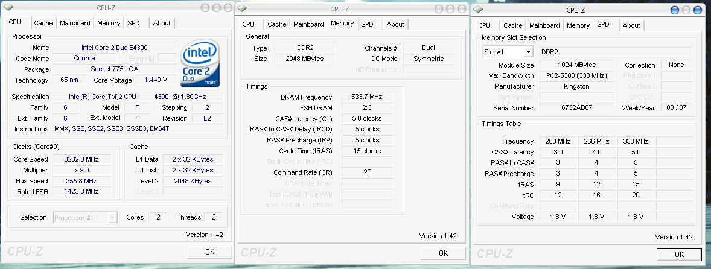Click the Intel Core 2 Duo logo
This screenshot has height=269, width=711.
200,63
